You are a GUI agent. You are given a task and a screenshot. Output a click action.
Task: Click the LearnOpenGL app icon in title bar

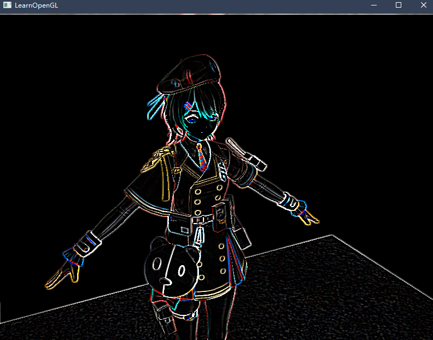click(x=7, y=5)
